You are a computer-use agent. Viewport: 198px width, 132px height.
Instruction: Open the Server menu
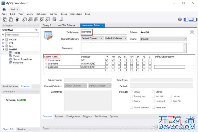pyautogui.click(x=53, y=14)
